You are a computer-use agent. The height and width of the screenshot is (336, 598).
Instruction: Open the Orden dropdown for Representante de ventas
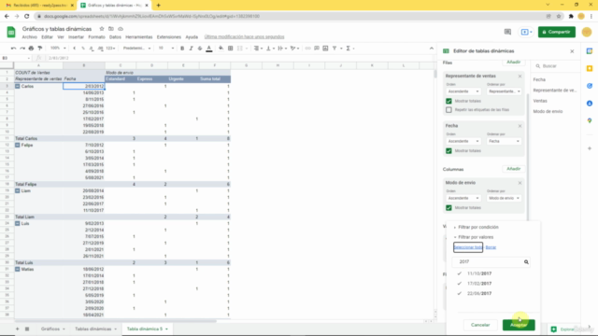coord(463,91)
